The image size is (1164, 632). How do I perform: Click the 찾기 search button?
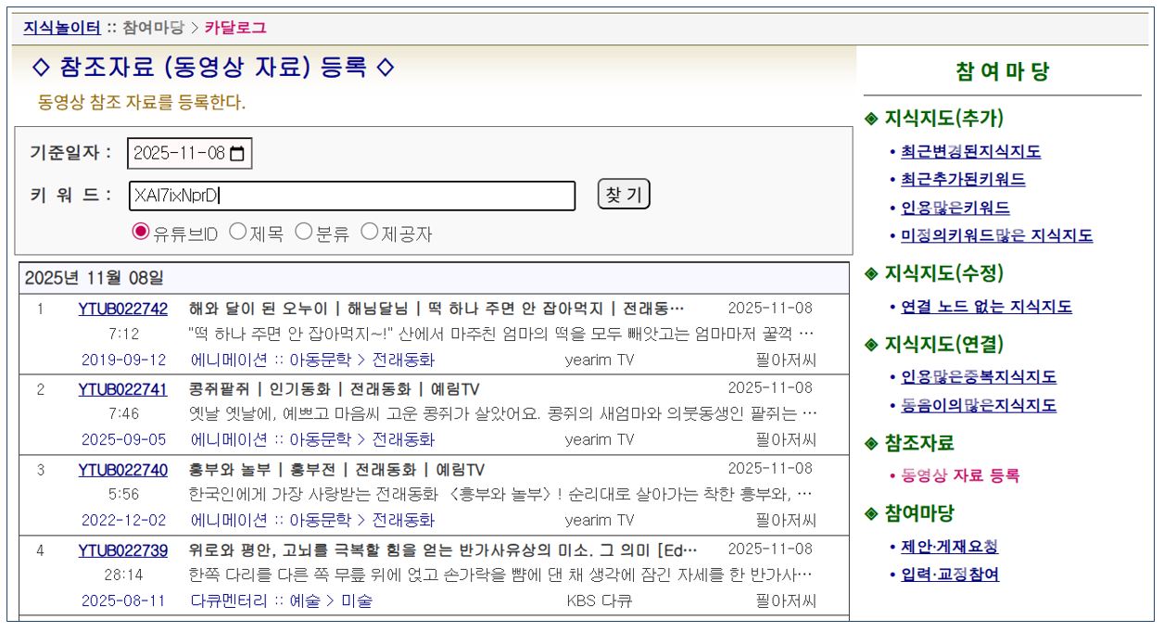coord(624,195)
